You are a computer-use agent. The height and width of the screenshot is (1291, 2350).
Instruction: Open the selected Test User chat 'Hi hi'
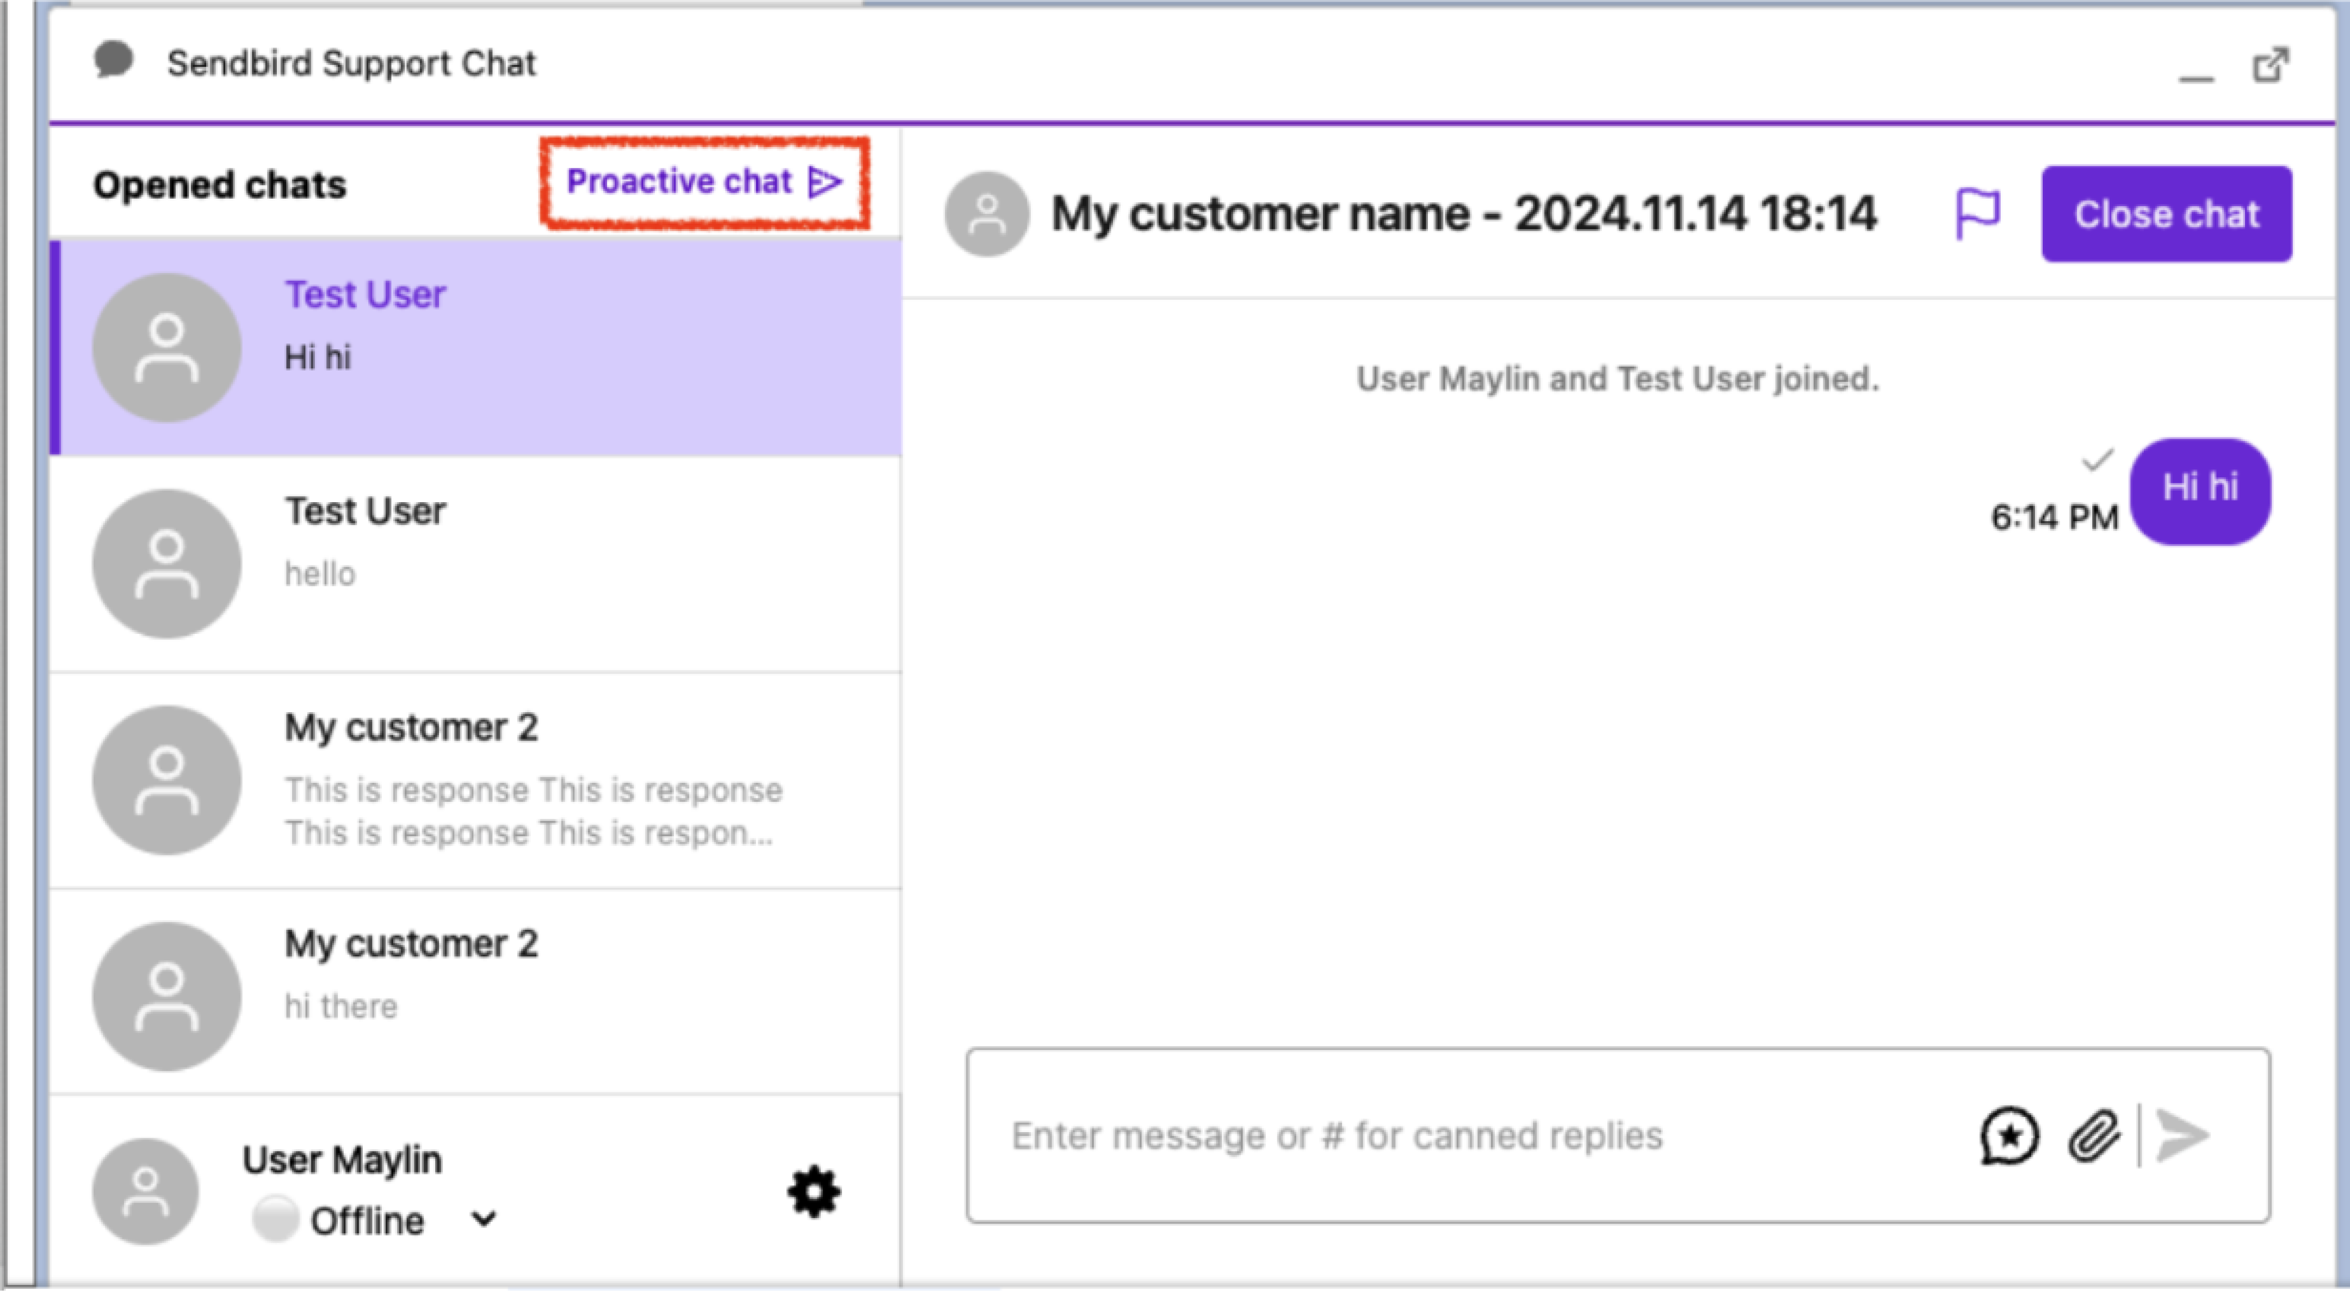pos(475,348)
